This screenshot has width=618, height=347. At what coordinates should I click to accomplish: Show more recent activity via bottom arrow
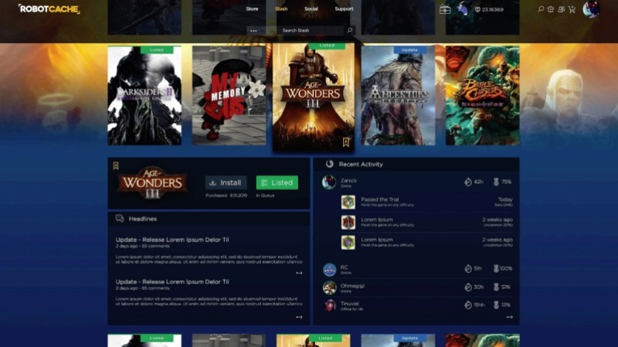(510, 317)
